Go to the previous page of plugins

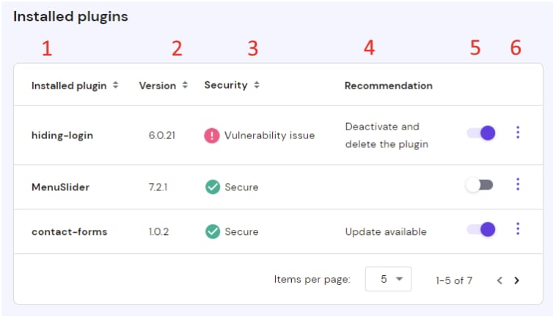coord(499,280)
